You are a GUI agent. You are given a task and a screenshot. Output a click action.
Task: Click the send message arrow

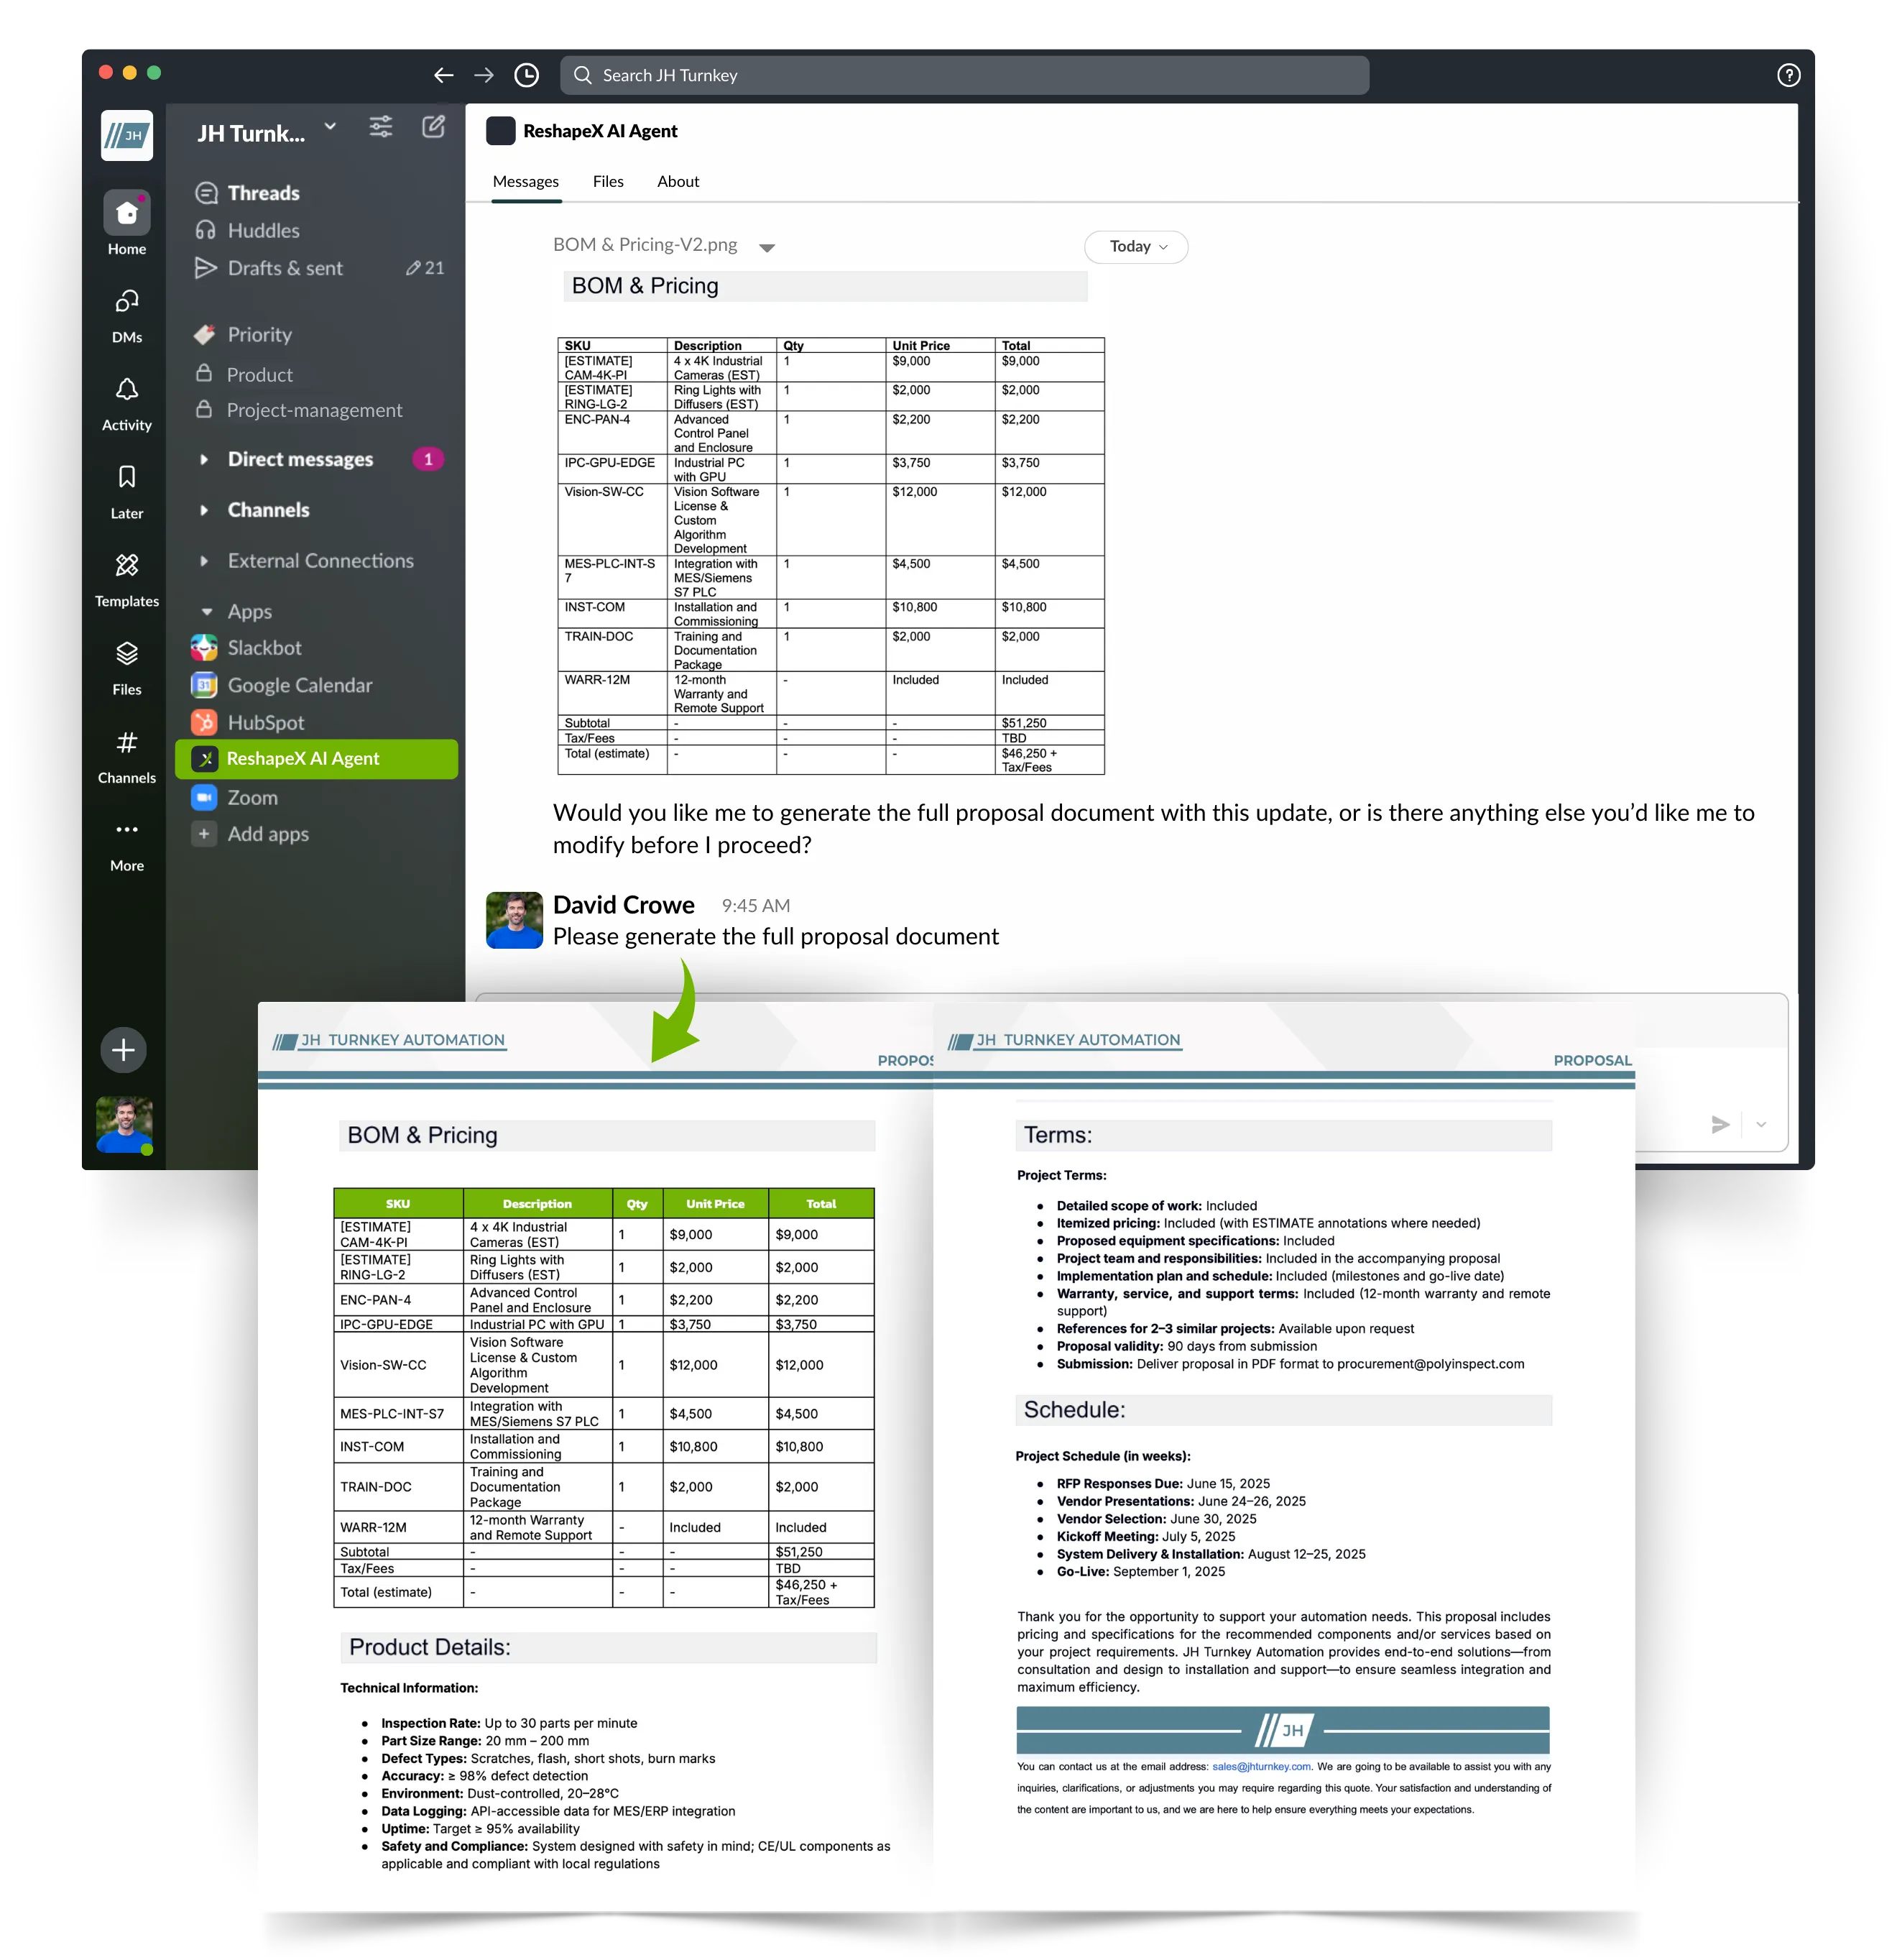click(1720, 1124)
